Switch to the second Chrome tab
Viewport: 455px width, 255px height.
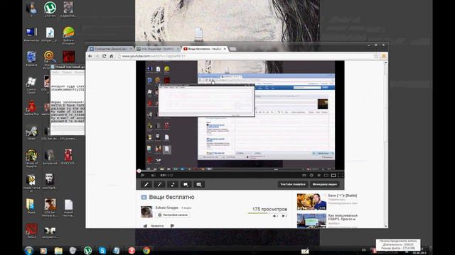coord(158,49)
